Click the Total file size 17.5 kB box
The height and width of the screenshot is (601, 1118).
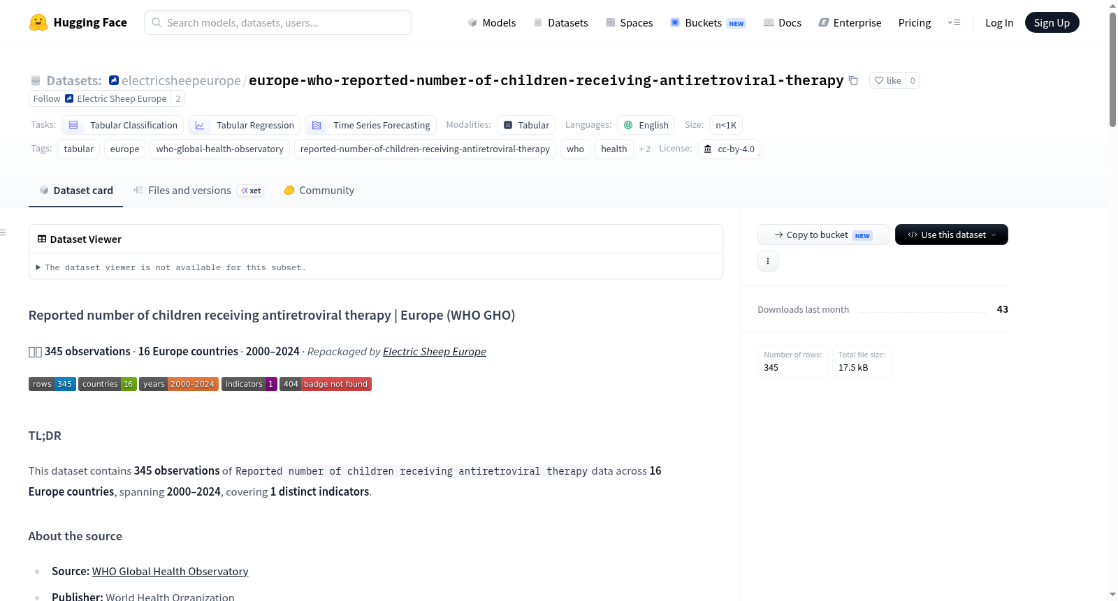(862, 362)
